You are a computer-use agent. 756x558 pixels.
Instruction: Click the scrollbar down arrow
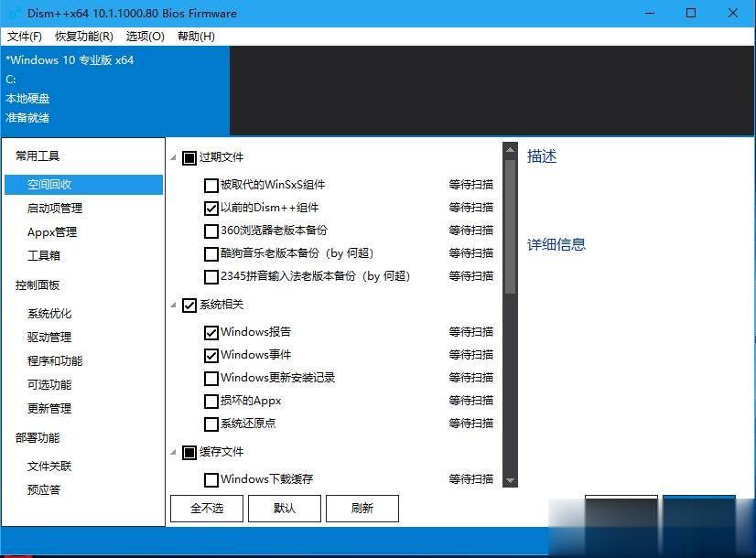click(511, 478)
